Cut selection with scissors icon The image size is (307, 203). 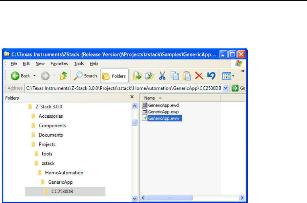pos(162,76)
